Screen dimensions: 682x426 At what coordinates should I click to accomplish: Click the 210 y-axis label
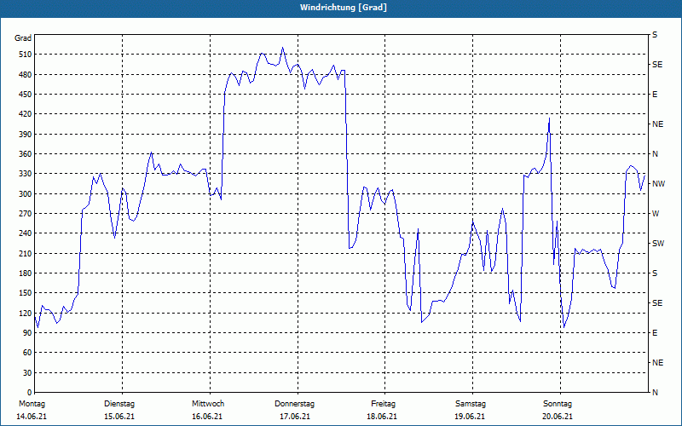(25, 253)
